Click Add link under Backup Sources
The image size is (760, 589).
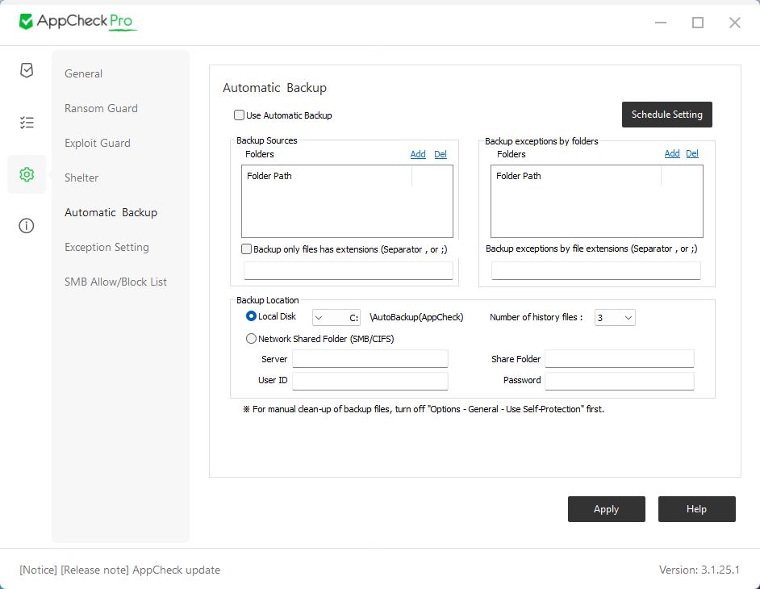[x=418, y=154]
